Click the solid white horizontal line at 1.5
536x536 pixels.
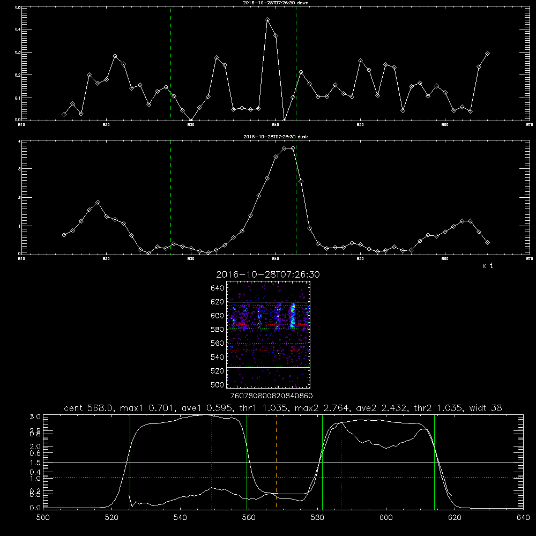tap(283, 462)
